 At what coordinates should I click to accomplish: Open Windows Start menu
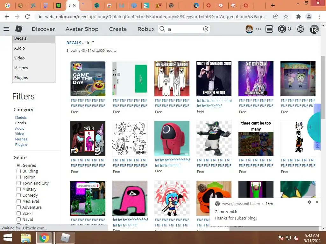[x=8, y=238]
